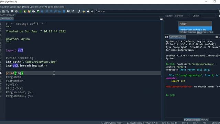Open the Source menu
This screenshot has height=124, width=220.
point(13,7)
